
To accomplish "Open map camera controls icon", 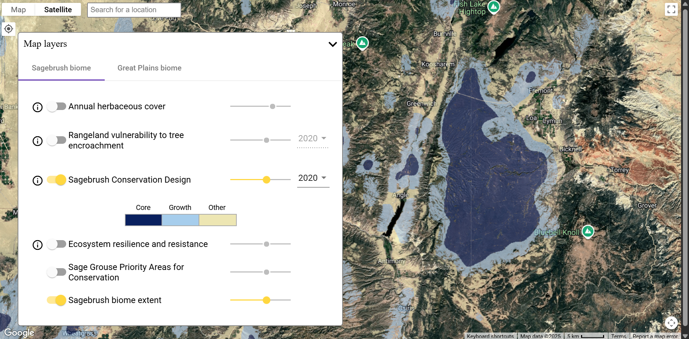I will coord(671,323).
